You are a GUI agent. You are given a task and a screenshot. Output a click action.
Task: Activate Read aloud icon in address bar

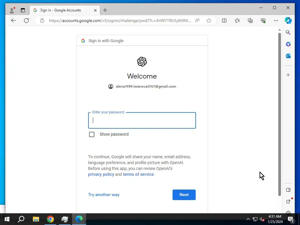click(197, 21)
